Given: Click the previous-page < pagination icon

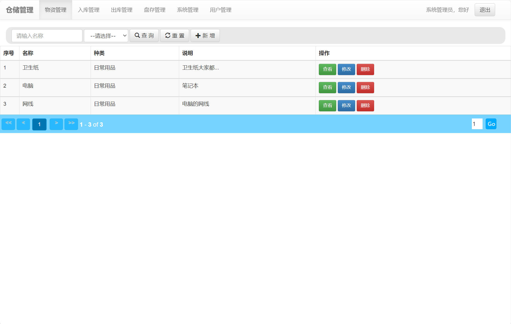Looking at the screenshot, I should click(x=23, y=124).
